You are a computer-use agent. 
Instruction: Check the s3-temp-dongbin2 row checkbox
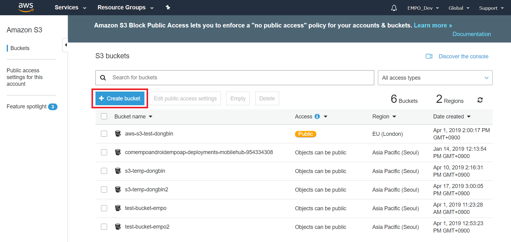coord(104,190)
